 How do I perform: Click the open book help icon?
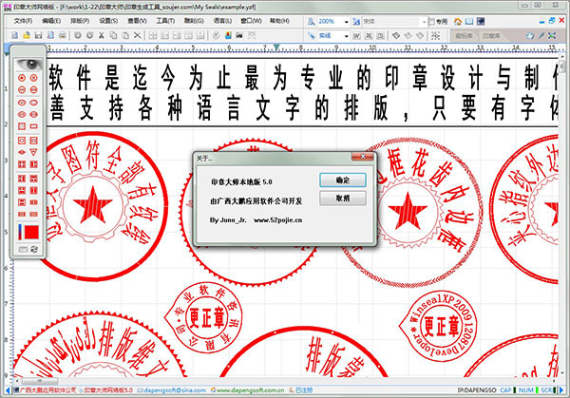pyautogui.click(x=469, y=22)
